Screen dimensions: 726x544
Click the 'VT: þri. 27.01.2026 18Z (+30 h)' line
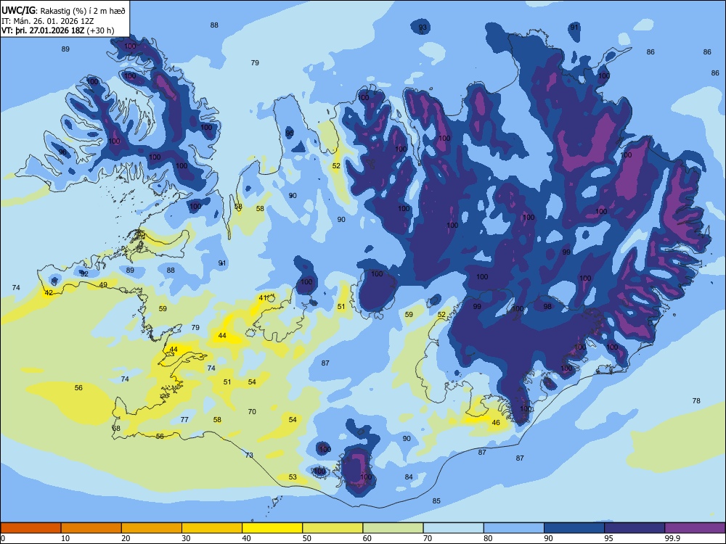coord(58,30)
